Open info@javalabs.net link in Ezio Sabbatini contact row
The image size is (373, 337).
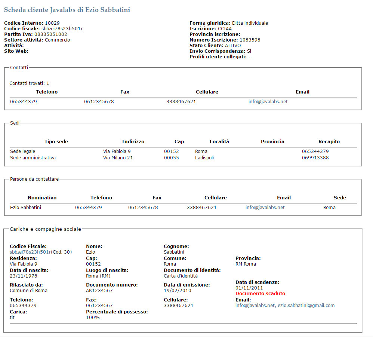pyautogui.click(x=265, y=208)
